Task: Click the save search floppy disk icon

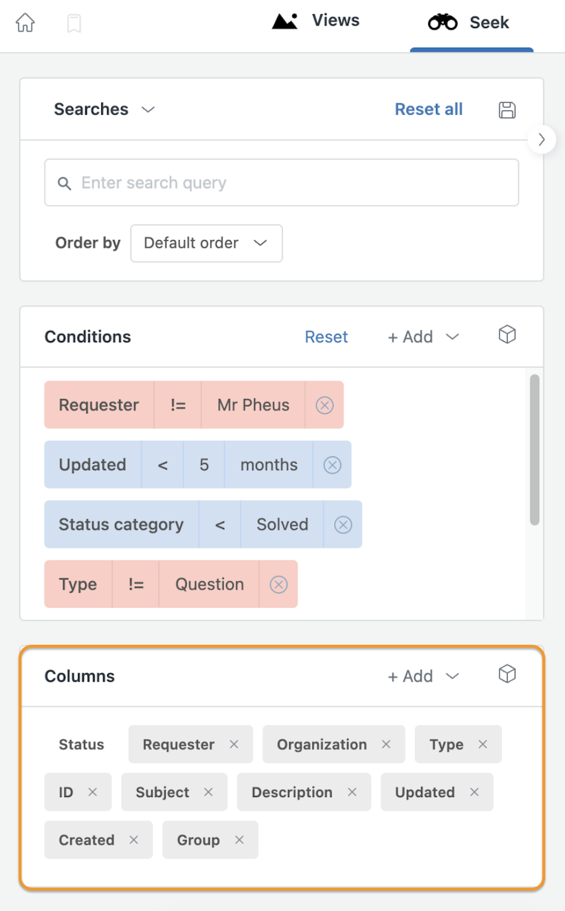Action: (x=507, y=110)
